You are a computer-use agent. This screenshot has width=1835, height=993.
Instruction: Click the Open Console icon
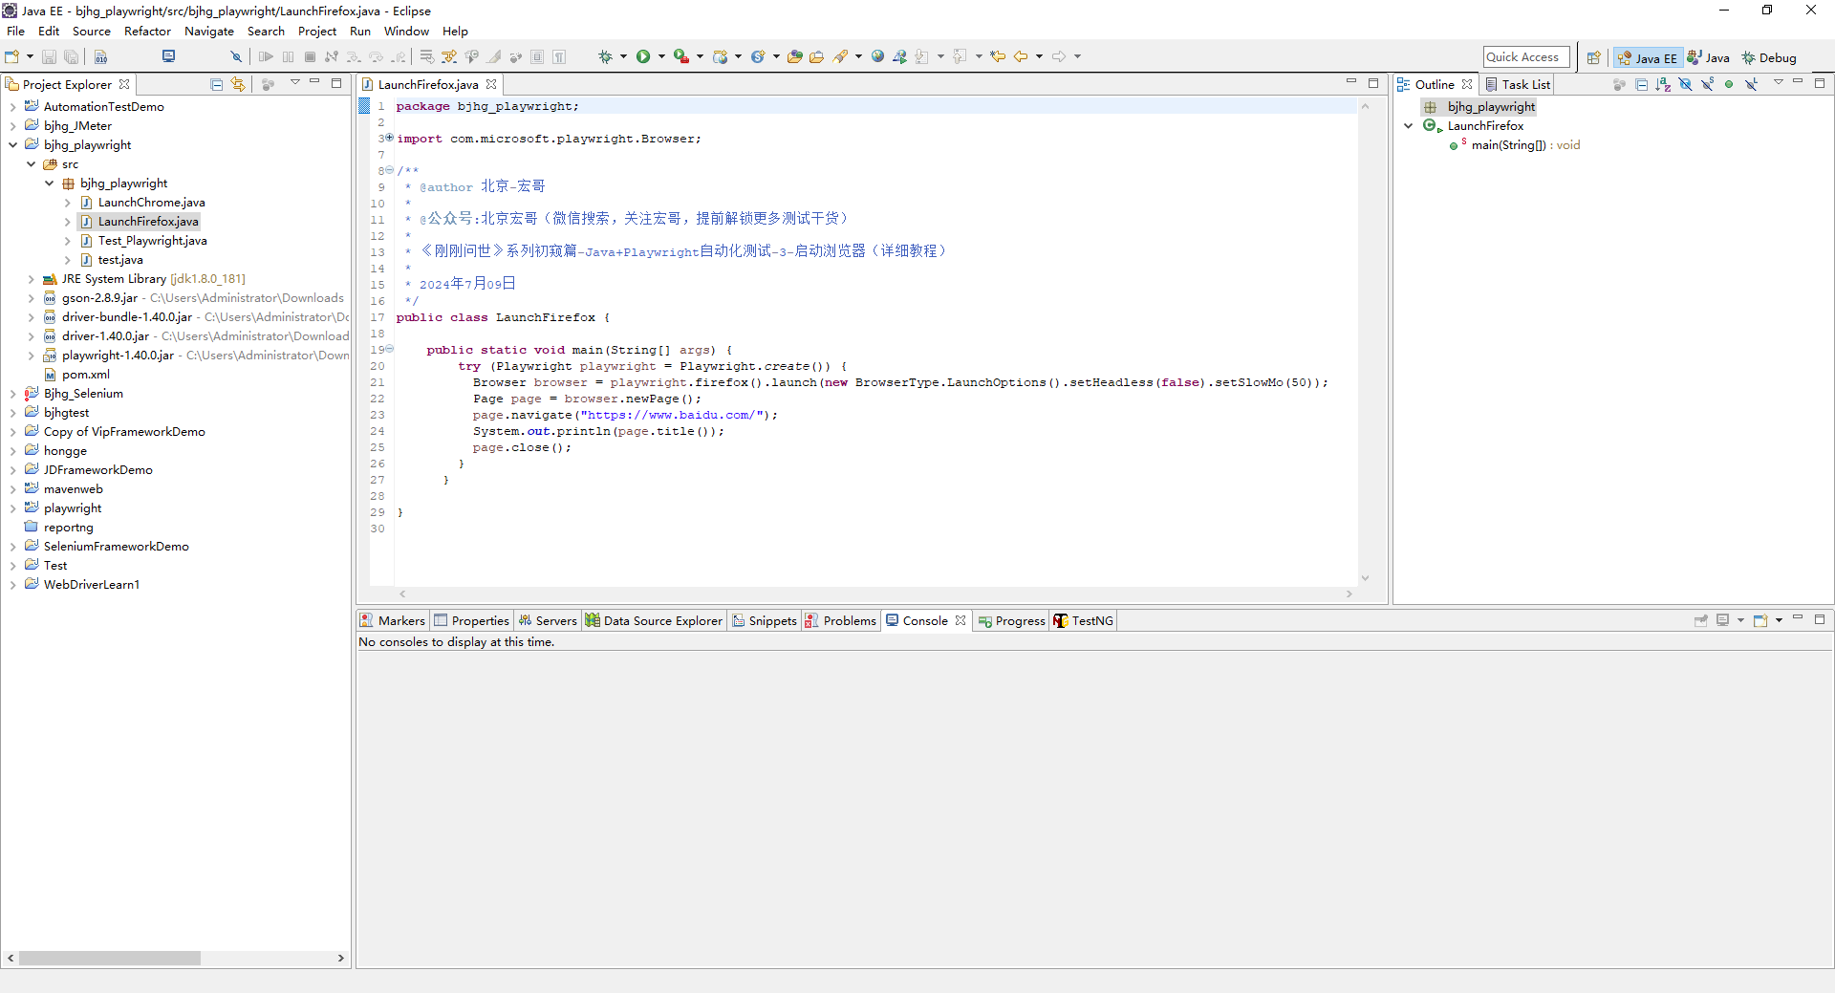point(1760,620)
